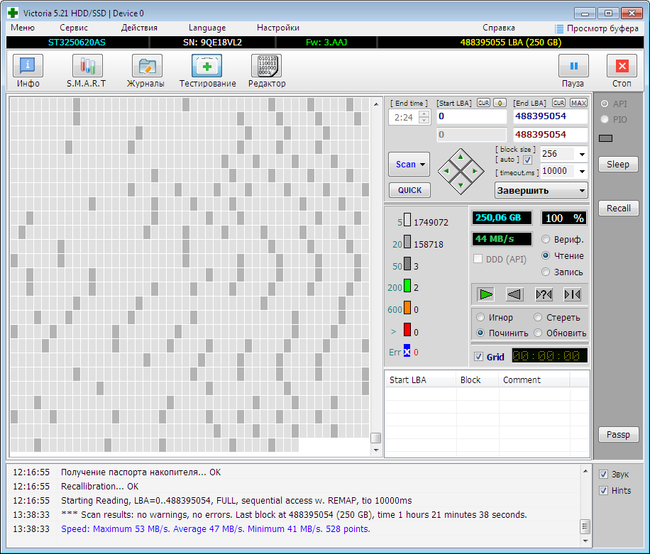650x554 pixels.
Task: Open the Редактор hex editor
Action: (266, 71)
